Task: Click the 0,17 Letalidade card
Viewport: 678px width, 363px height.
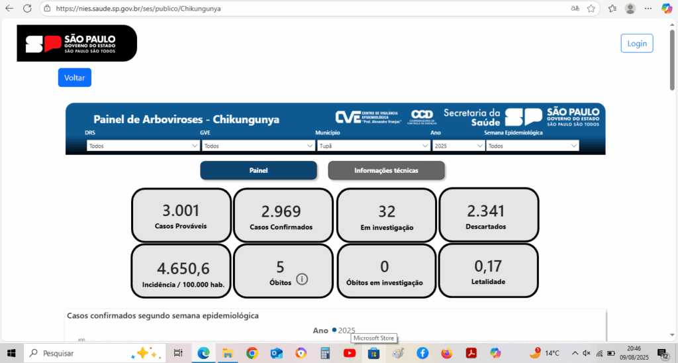Action: [x=489, y=271]
